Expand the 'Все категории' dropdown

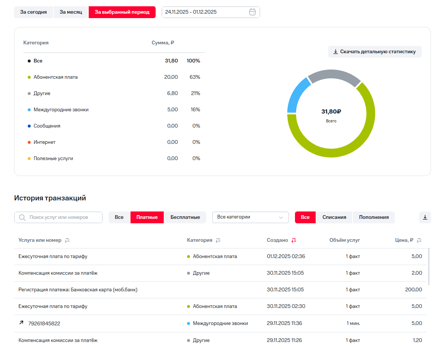(x=250, y=217)
